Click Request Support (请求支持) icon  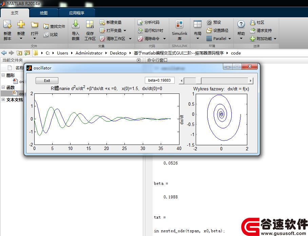[x=252, y=30]
